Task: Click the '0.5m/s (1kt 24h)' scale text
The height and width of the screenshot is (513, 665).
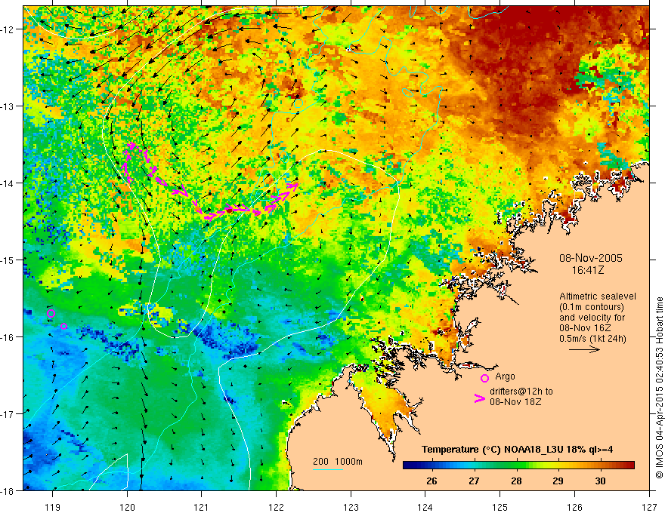Action: [592, 339]
